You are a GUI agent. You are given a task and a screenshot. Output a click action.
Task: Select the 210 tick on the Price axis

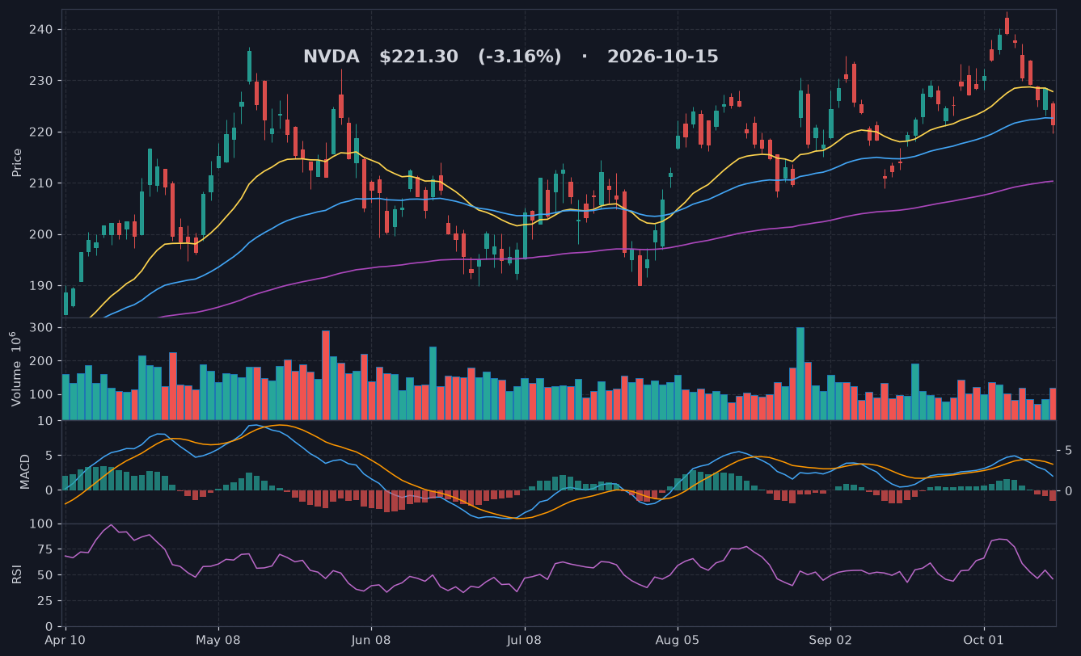[x=40, y=183]
